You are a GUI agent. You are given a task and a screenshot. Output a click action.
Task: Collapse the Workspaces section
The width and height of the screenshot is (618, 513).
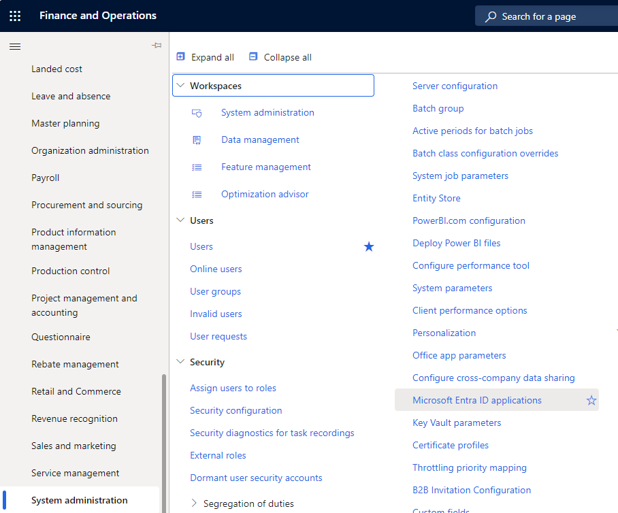(180, 86)
